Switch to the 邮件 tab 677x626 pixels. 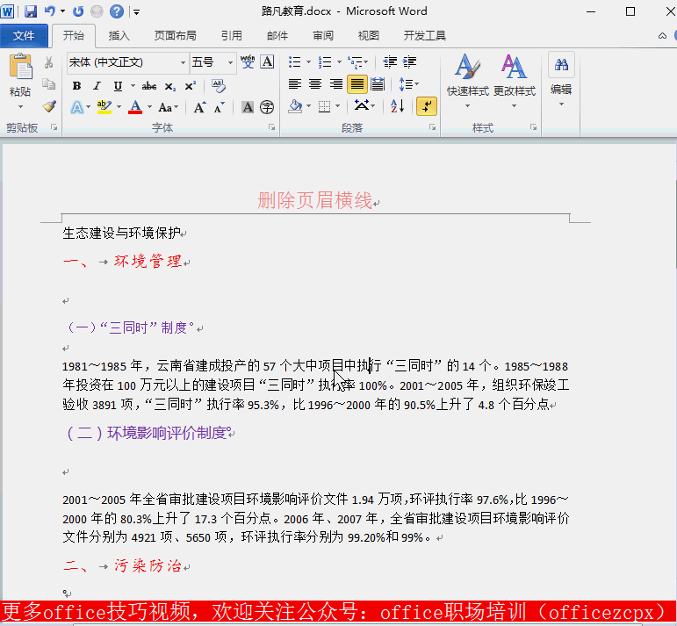277,35
